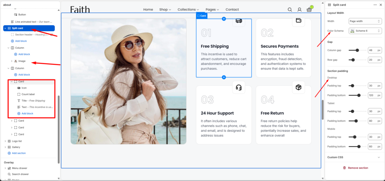Open the Collections menu in navigation
The height and width of the screenshot is (181, 385).
click(x=188, y=9)
